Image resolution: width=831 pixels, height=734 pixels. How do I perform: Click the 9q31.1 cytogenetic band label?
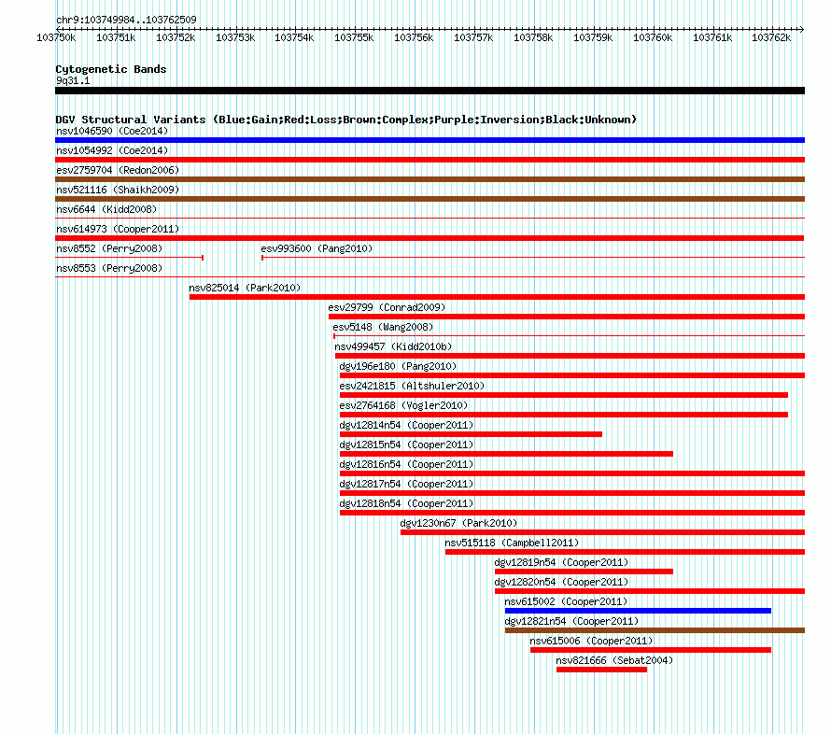coord(73,80)
